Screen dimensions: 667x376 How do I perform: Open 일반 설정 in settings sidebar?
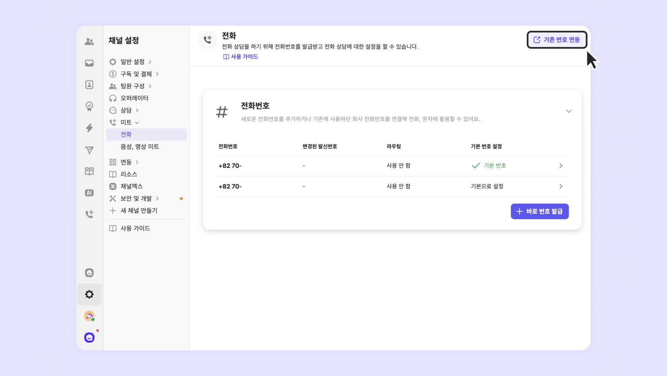[x=133, y=62]
